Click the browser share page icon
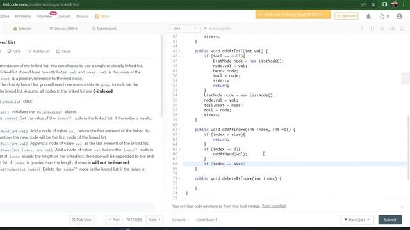410x230 pixels. click(364, 4)
